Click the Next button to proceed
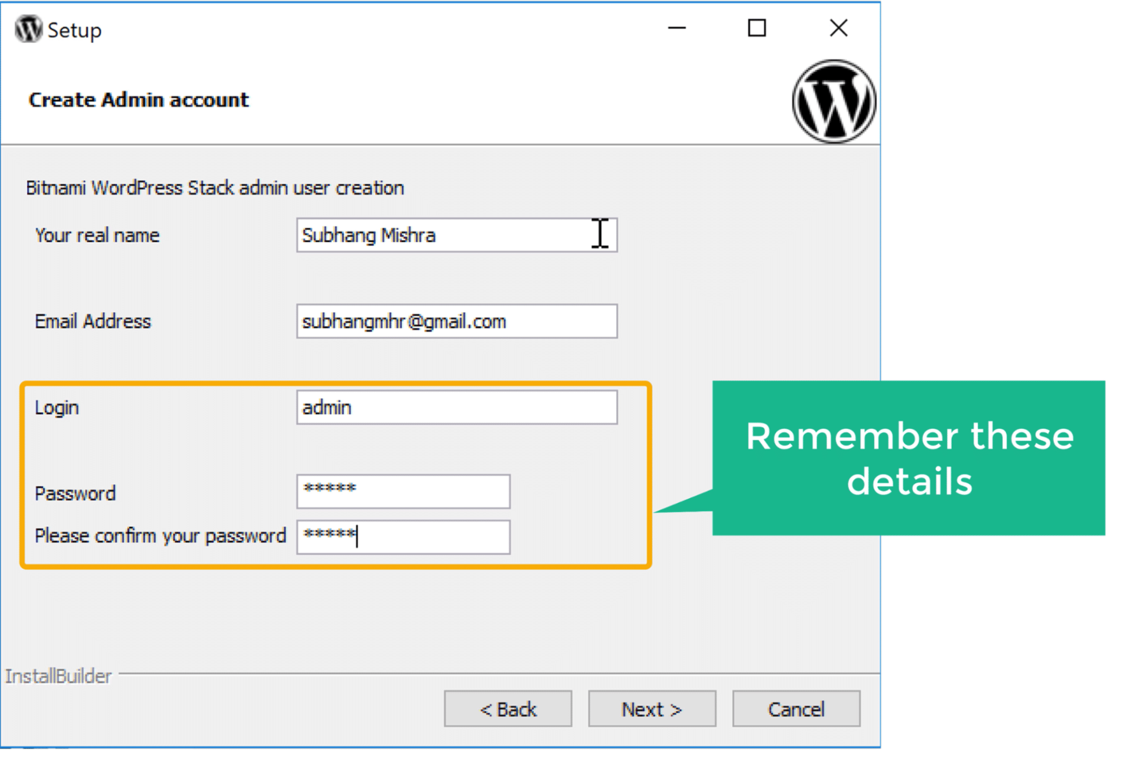 tap(651, 709)
